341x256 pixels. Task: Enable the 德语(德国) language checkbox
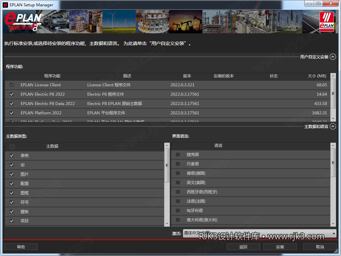(178, 173)
